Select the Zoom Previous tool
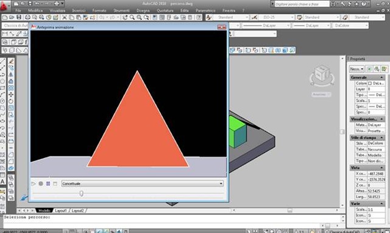Image resolution: width=390 pixels, height=233 pixels. (x=146, y=17)
